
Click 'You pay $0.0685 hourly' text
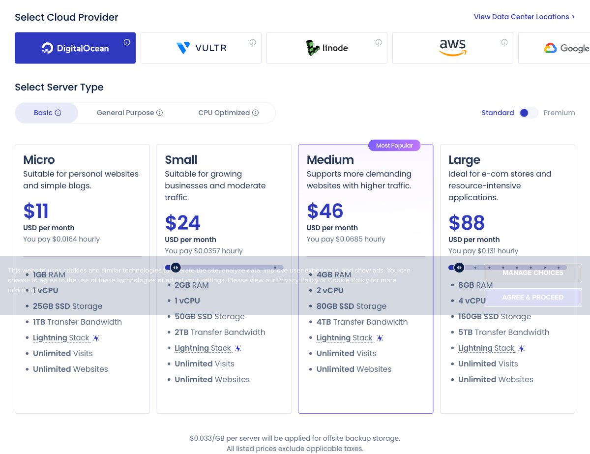[x=346, y=239]
